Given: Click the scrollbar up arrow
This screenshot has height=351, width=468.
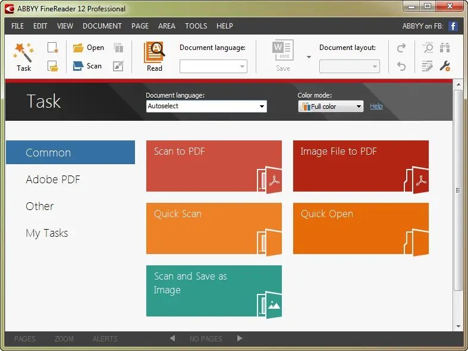Looking at the screenshot, I should click(x=458, y=84).
